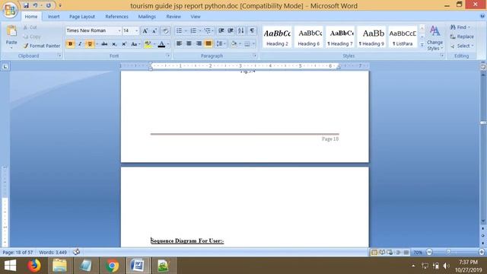Screen dimensions: 487x274
Task: Shrink font size
Action: pos(154,30)
